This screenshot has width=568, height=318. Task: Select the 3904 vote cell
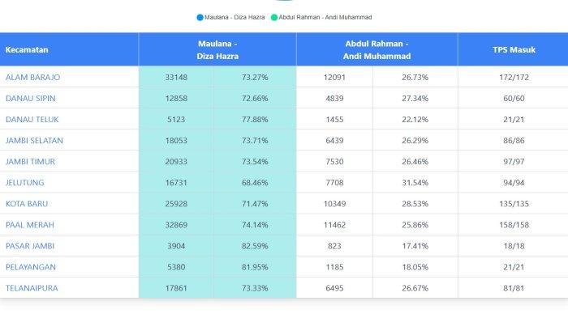(x=176, y=246)
